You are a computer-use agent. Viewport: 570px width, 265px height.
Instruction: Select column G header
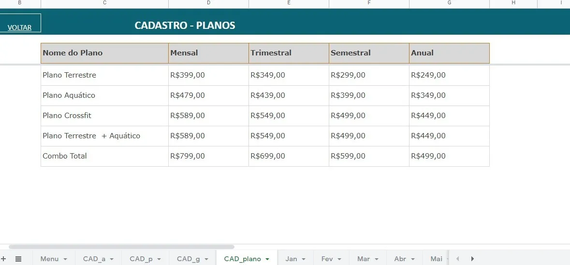449,3
